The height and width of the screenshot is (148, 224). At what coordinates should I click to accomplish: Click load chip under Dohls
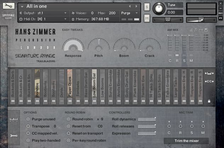pos(62,101)
